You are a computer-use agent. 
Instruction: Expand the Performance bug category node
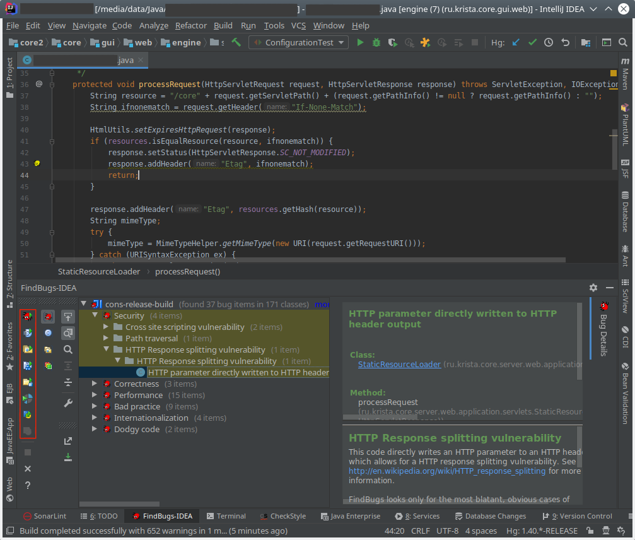(95, 396)
